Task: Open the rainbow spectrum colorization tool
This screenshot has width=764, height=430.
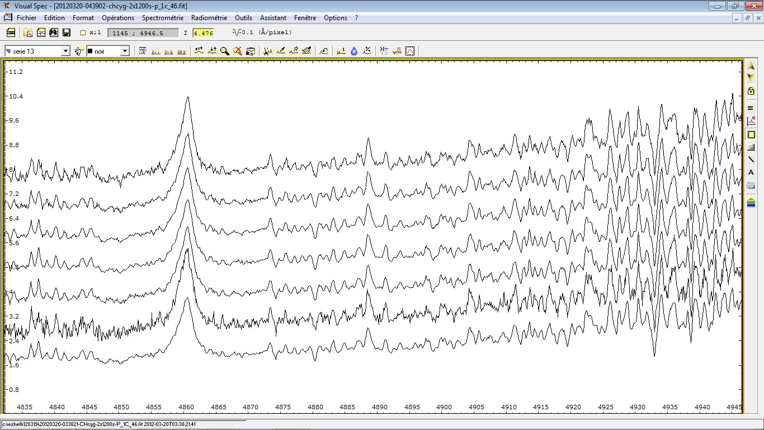Action: pyautogui.click(x=751, y=203)
